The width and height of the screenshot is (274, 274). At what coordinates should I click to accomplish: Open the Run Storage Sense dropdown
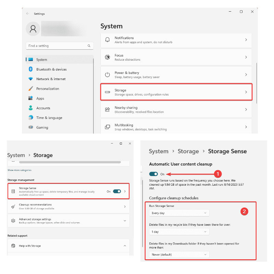point(179,213)
